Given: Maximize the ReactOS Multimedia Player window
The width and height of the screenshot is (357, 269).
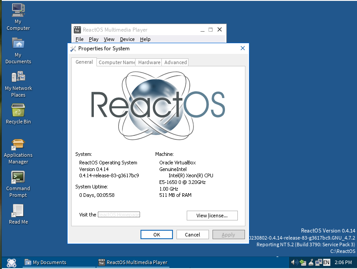Looking at the screenshot, I should click(x=211, y=30).
